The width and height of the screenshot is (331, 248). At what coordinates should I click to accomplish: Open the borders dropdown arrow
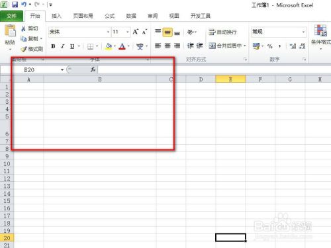pyautogui.click(x=97, y=46)
